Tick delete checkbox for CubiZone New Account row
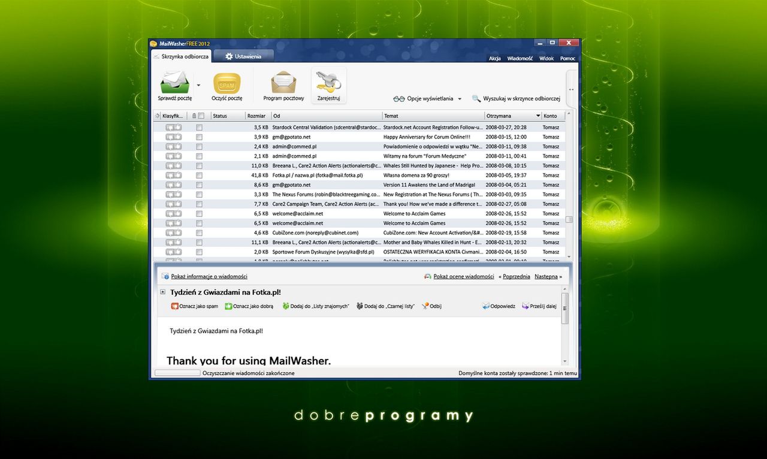The width and height of the screenshot is (767, 459). (x=200, y=233)
